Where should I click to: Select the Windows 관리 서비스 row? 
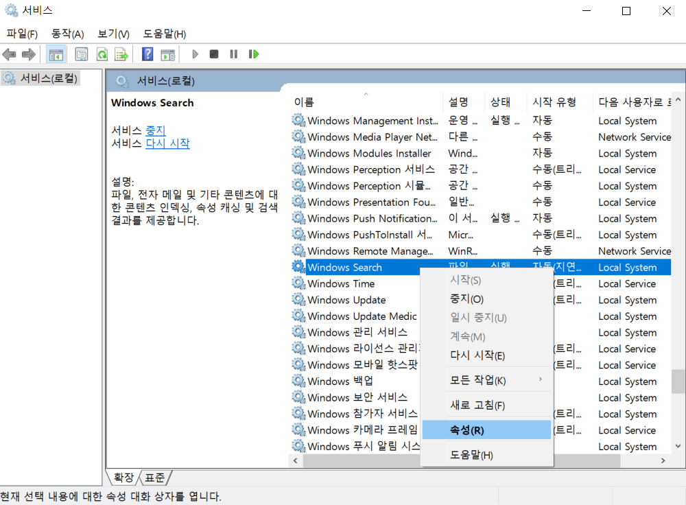[481, 332]
